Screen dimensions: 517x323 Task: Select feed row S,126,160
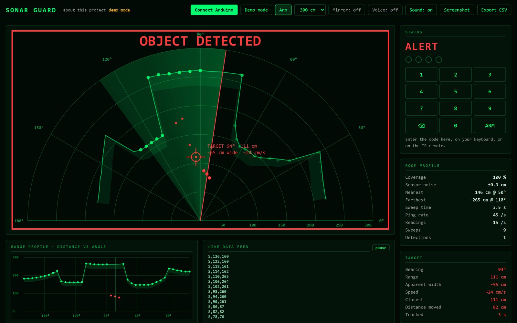[218, 256]
